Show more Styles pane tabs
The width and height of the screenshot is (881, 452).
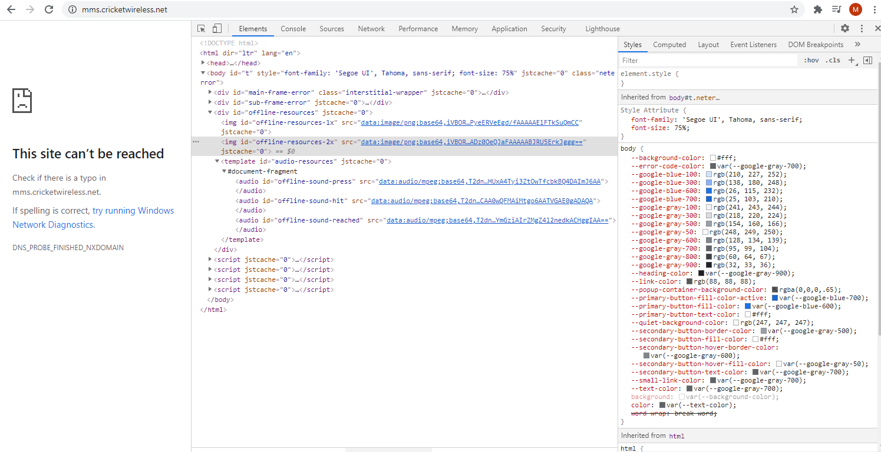pos(857,44)
